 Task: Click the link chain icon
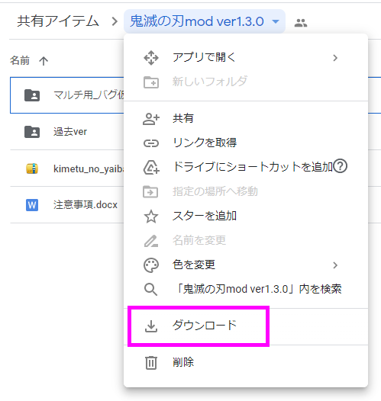tap(151, 143)
